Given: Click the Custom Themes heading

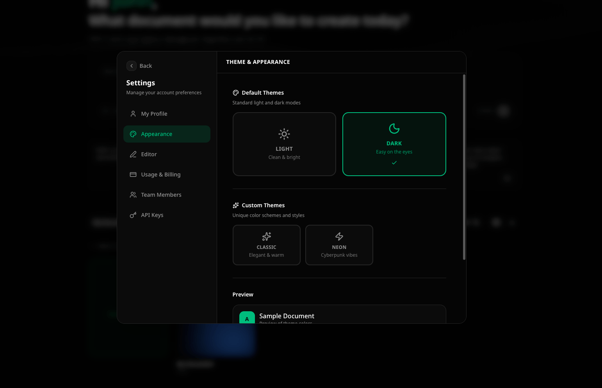Looking at the screenshot, I should (263, 205).
